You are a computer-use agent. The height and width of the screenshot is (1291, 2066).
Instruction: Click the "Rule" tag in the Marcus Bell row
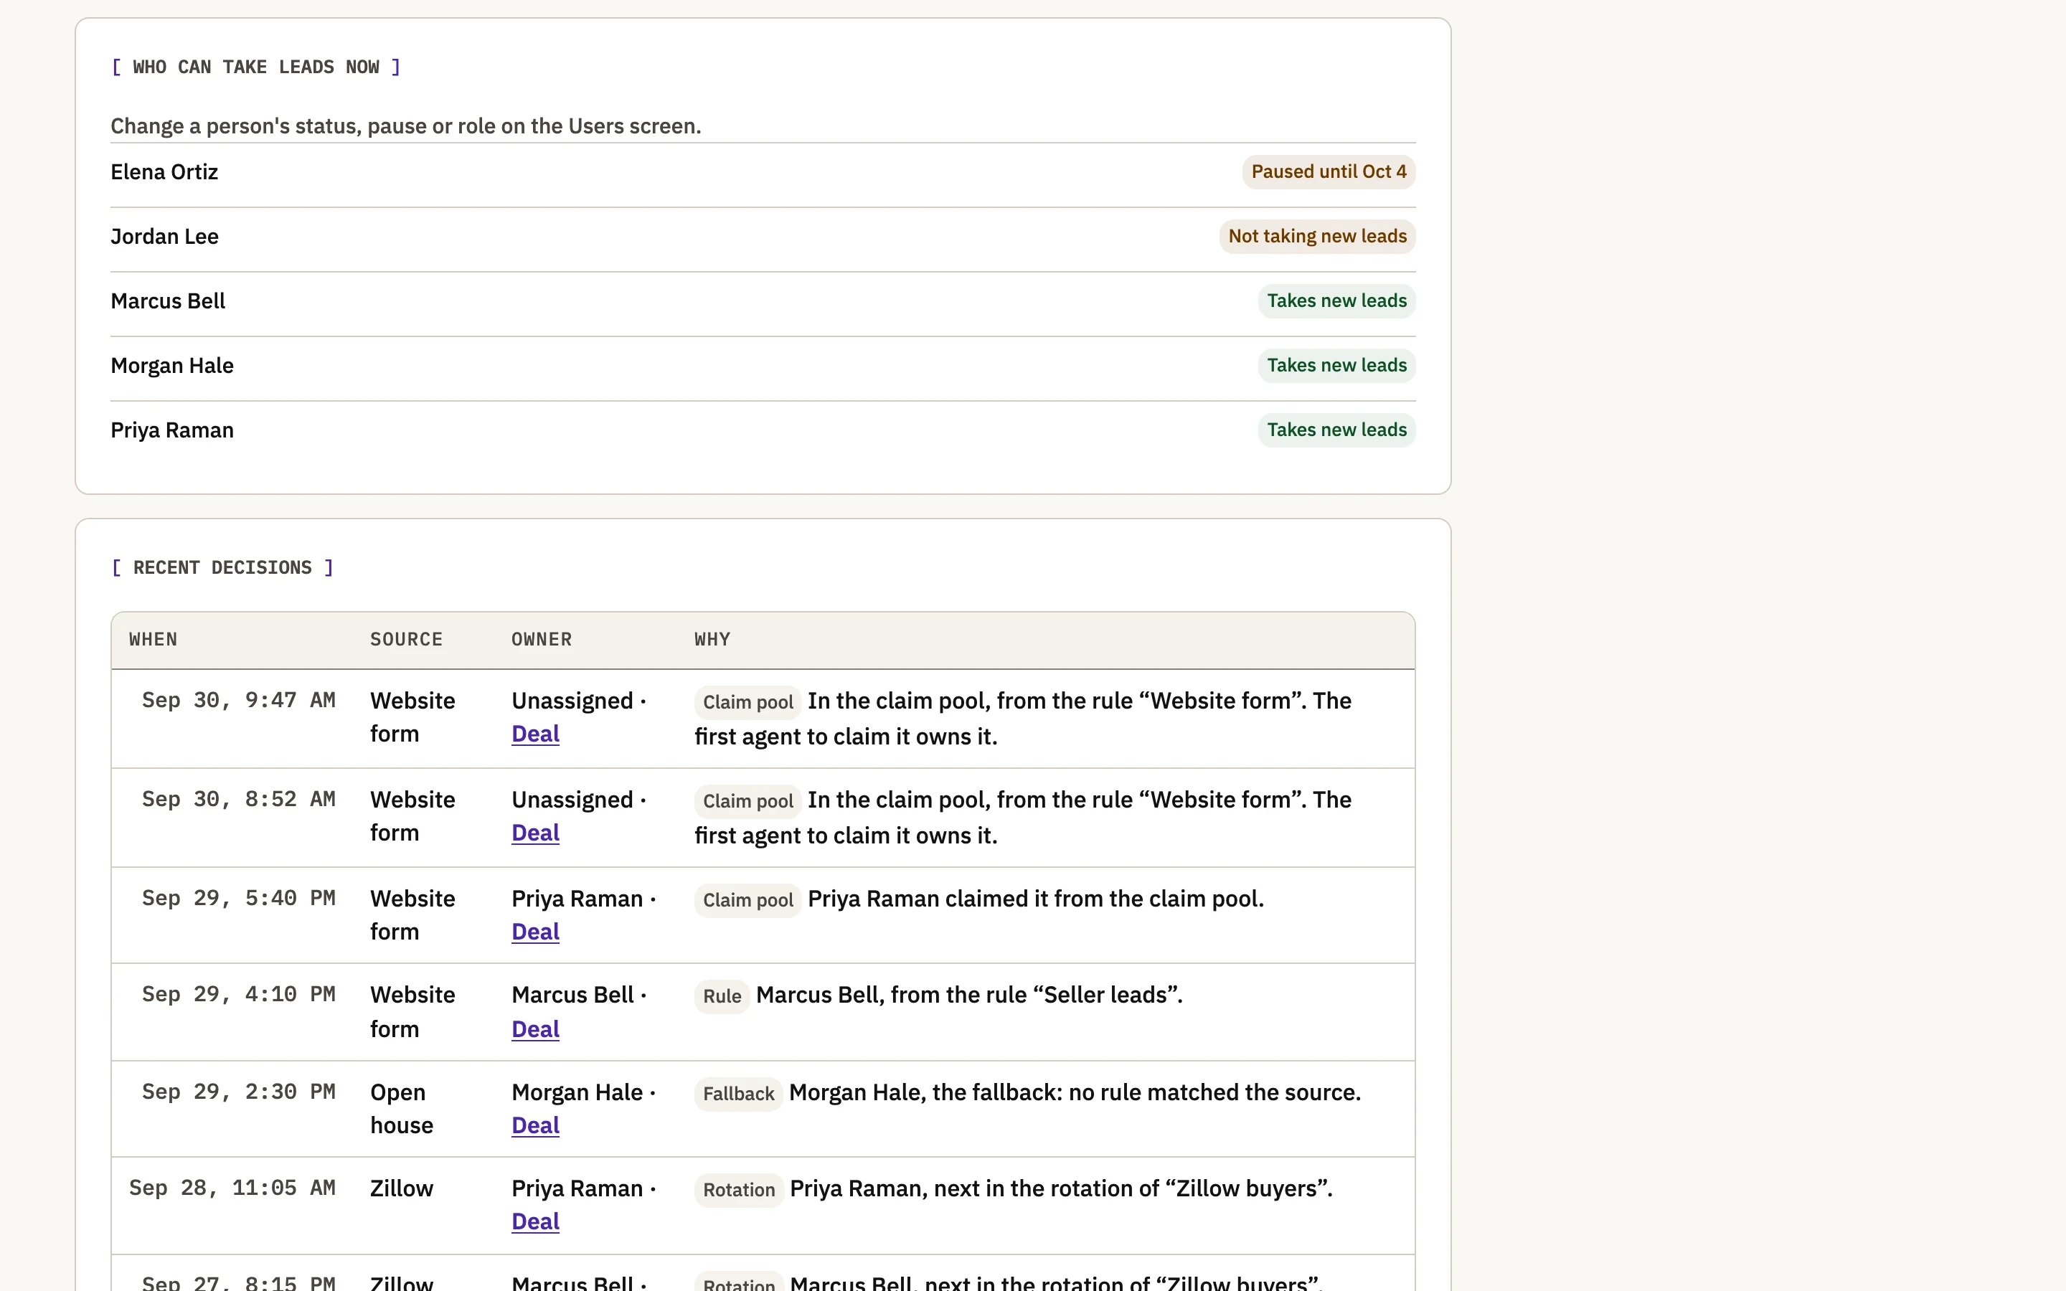pos(722,997)
